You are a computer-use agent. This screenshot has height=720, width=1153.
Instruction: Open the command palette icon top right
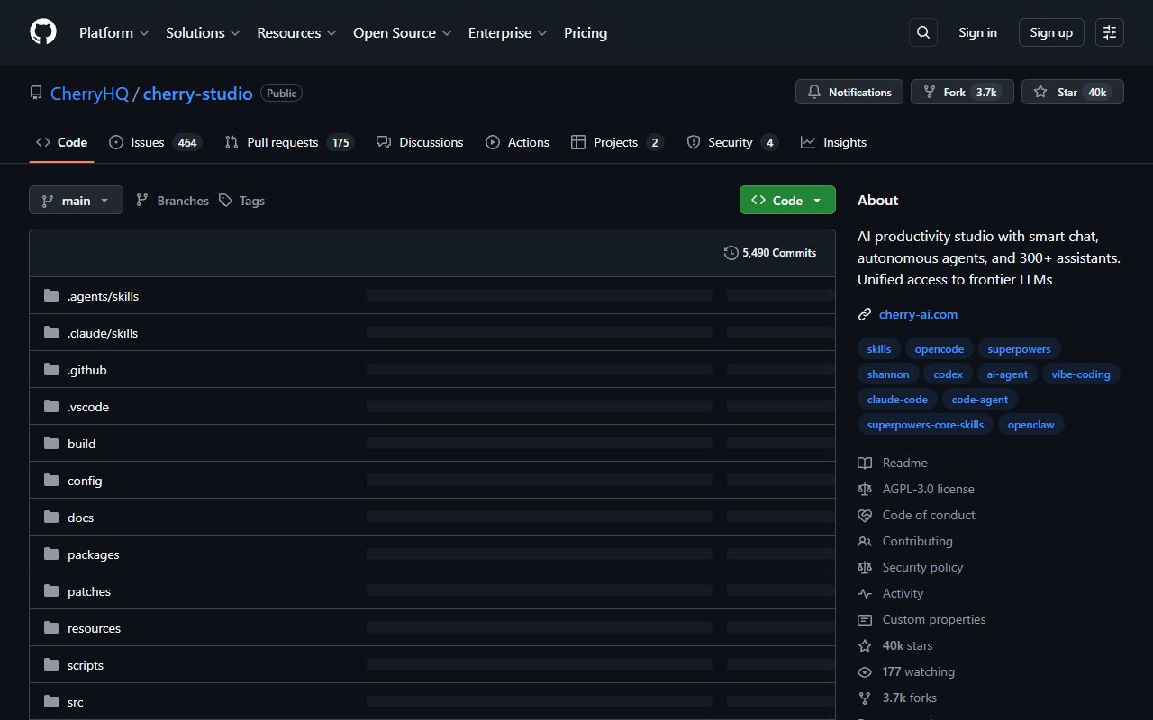coord(1109,31)
